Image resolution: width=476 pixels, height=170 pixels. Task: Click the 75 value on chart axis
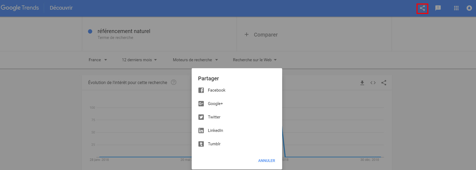[x=93, y=120]
